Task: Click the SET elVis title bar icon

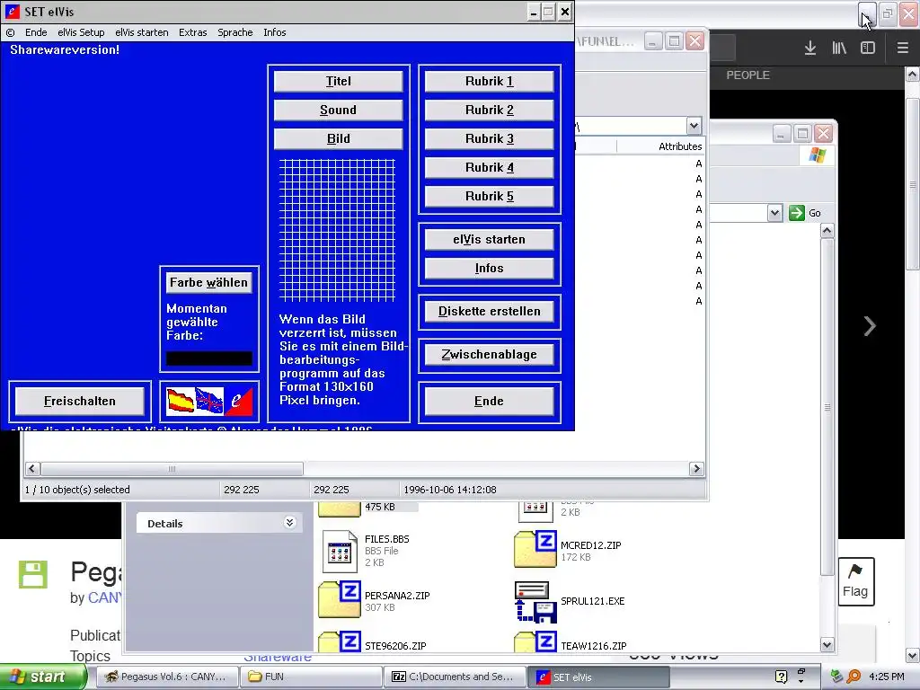Action: coord(12,11)
